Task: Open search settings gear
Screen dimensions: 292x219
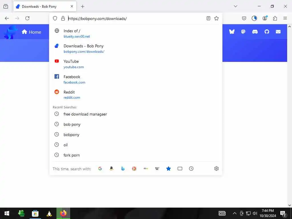Action: [216, 169]
